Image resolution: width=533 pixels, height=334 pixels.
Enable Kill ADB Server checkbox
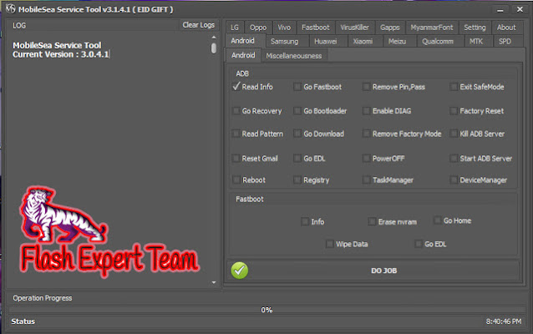click(454, 134)
